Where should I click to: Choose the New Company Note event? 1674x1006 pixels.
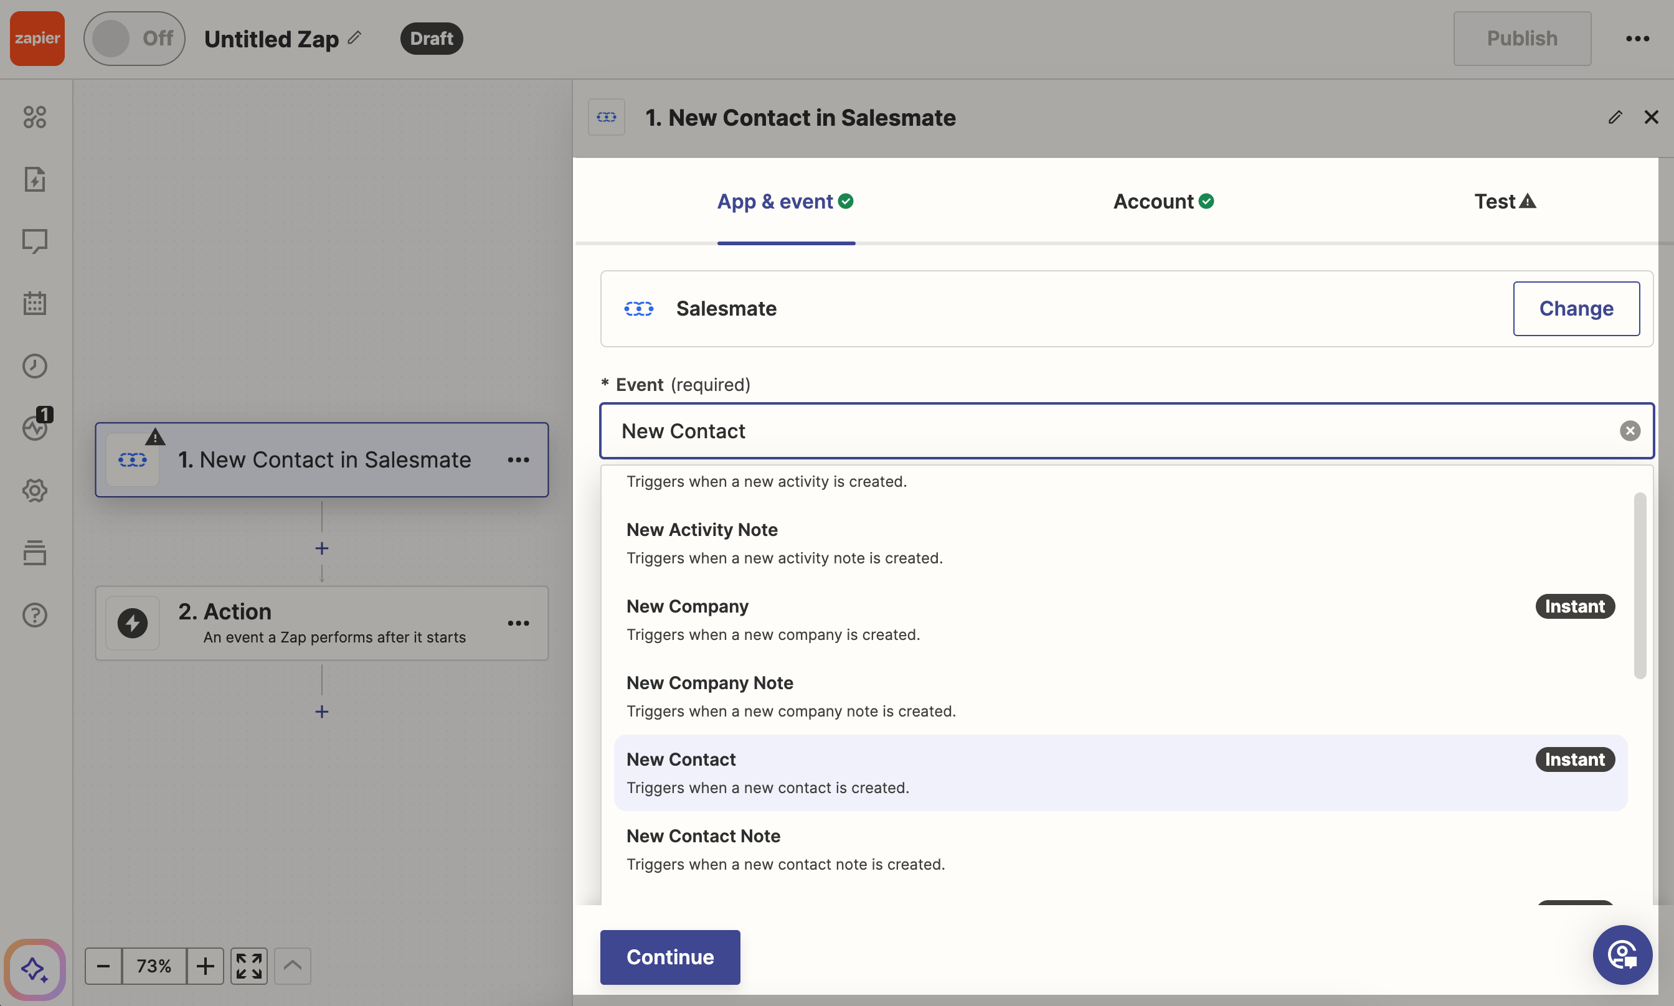click(x=1120, y=696)
